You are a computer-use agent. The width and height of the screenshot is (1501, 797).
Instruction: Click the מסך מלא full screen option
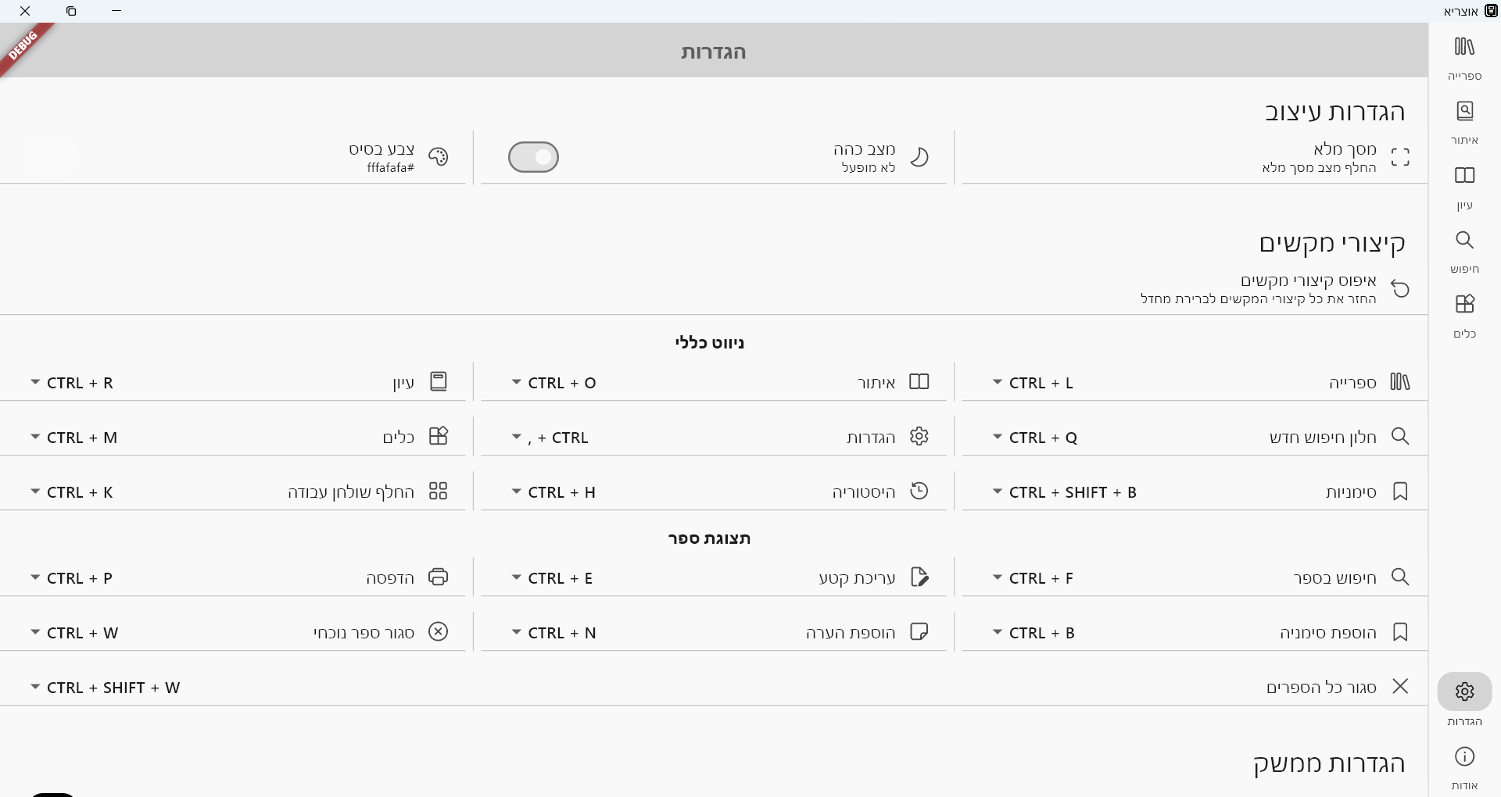tap(1344, 149)
